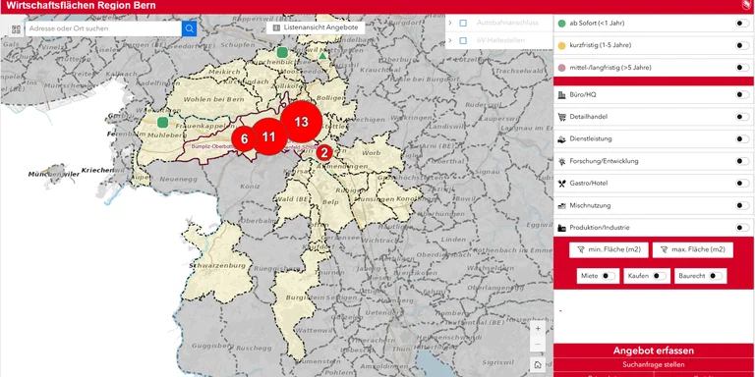The width and height of the screenshot is (755, 377).
Task: Click the Forschung/Entwicklung lightbulb icon
Action: [561, 162]
